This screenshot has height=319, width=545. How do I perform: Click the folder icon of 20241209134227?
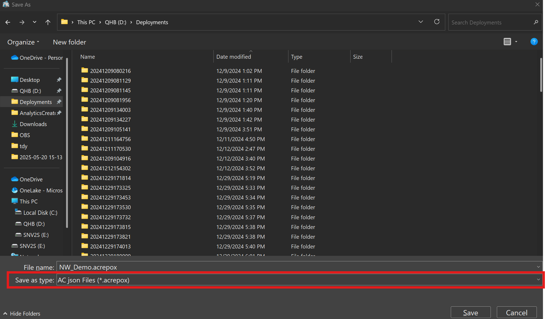pyautogui.click(x=84, y=119)
